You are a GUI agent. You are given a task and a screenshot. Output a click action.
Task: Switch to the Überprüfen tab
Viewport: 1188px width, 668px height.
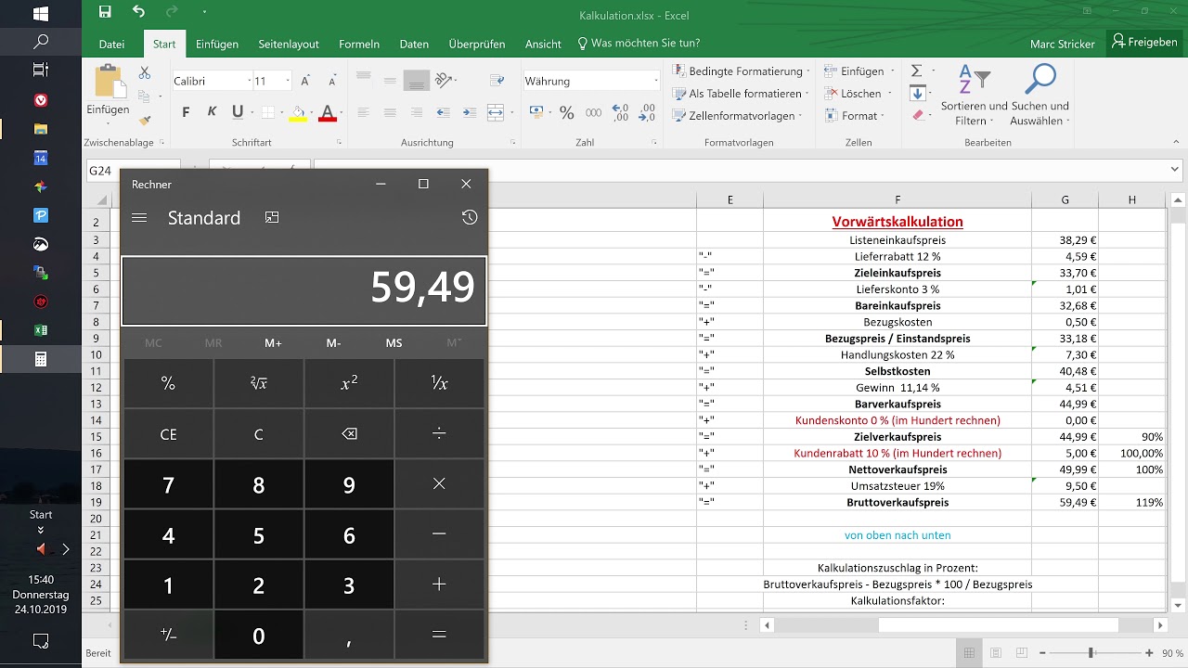(x=477, y=44)
